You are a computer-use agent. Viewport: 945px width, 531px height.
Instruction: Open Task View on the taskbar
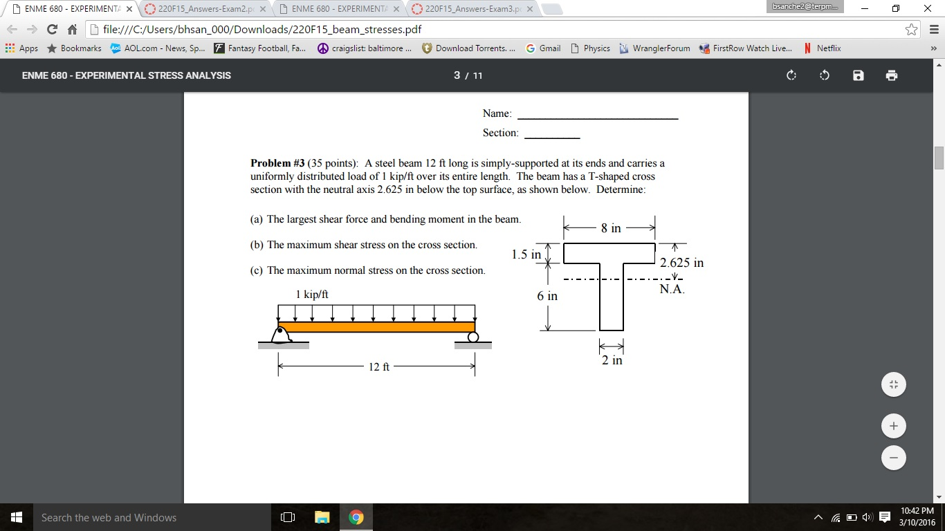coord(288,518)
